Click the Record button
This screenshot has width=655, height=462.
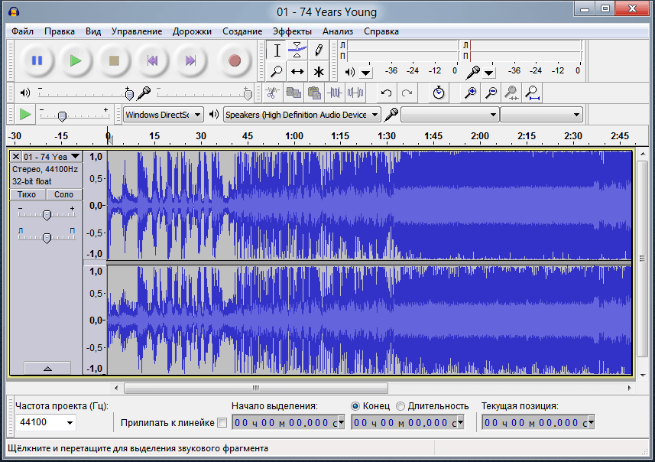tap(235, 60)
